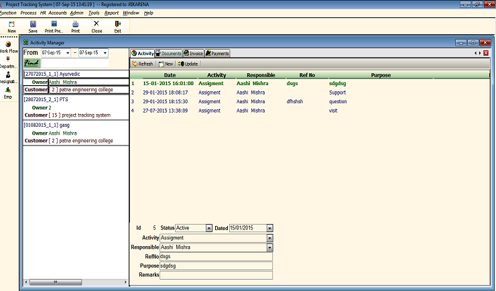
Task: Click the Department sidebar icon
Action: tap(8, 62)
